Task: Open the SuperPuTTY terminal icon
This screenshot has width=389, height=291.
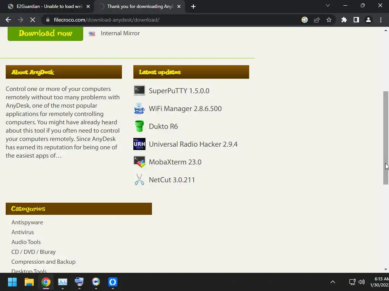Action: pos(139,91)
